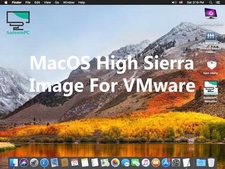
Task: Open Launchpad rocket icon
Action: point(34,163)
